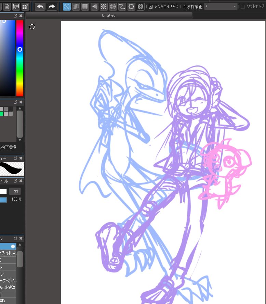Enable the radial snap guide
The height and width of the screenshot is (304, 266).
click(104, 7)
